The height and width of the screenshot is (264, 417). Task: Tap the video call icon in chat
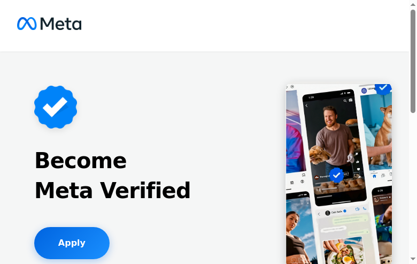pyautogui.click(x=357, y=208)
